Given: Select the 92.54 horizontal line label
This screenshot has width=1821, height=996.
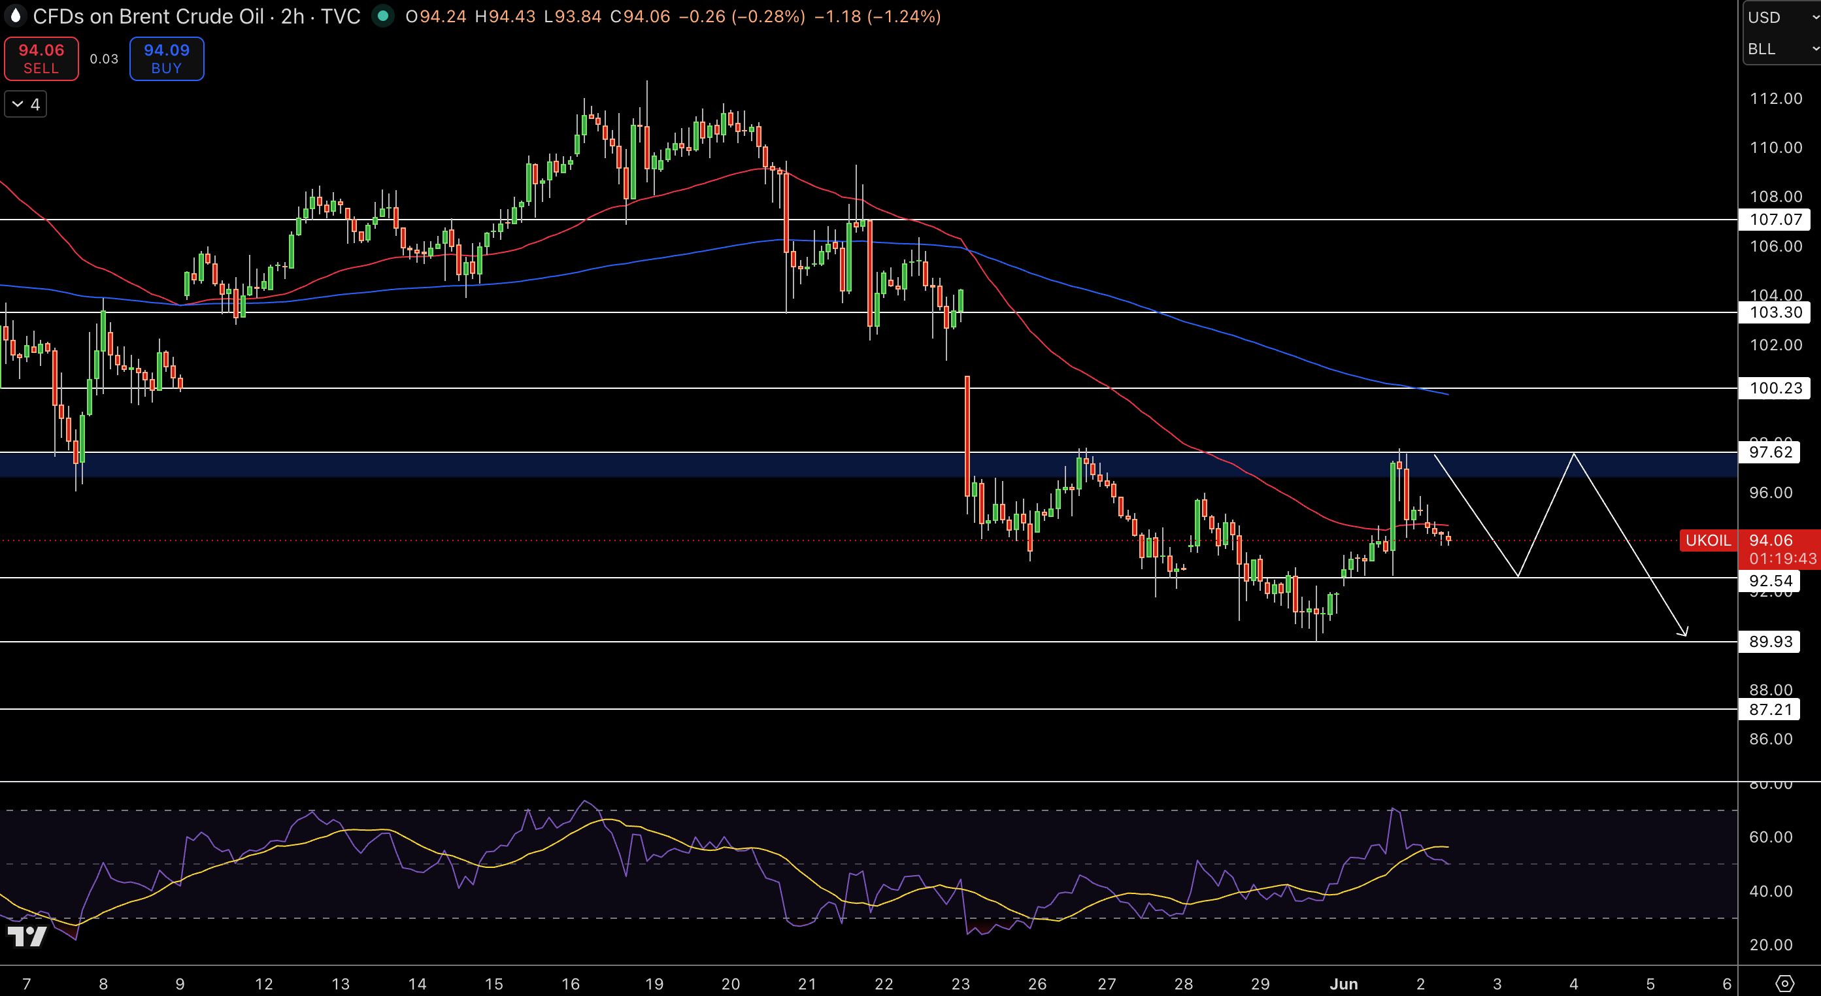Looking at the screenshot, I should (x=1770, y=580).
